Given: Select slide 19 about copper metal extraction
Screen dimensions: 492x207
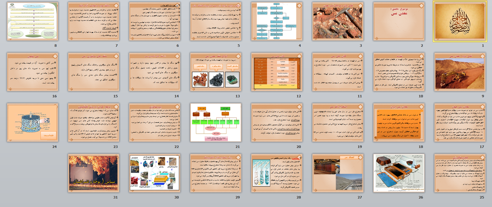Looking at the screenshot, I should pos(338,123).
